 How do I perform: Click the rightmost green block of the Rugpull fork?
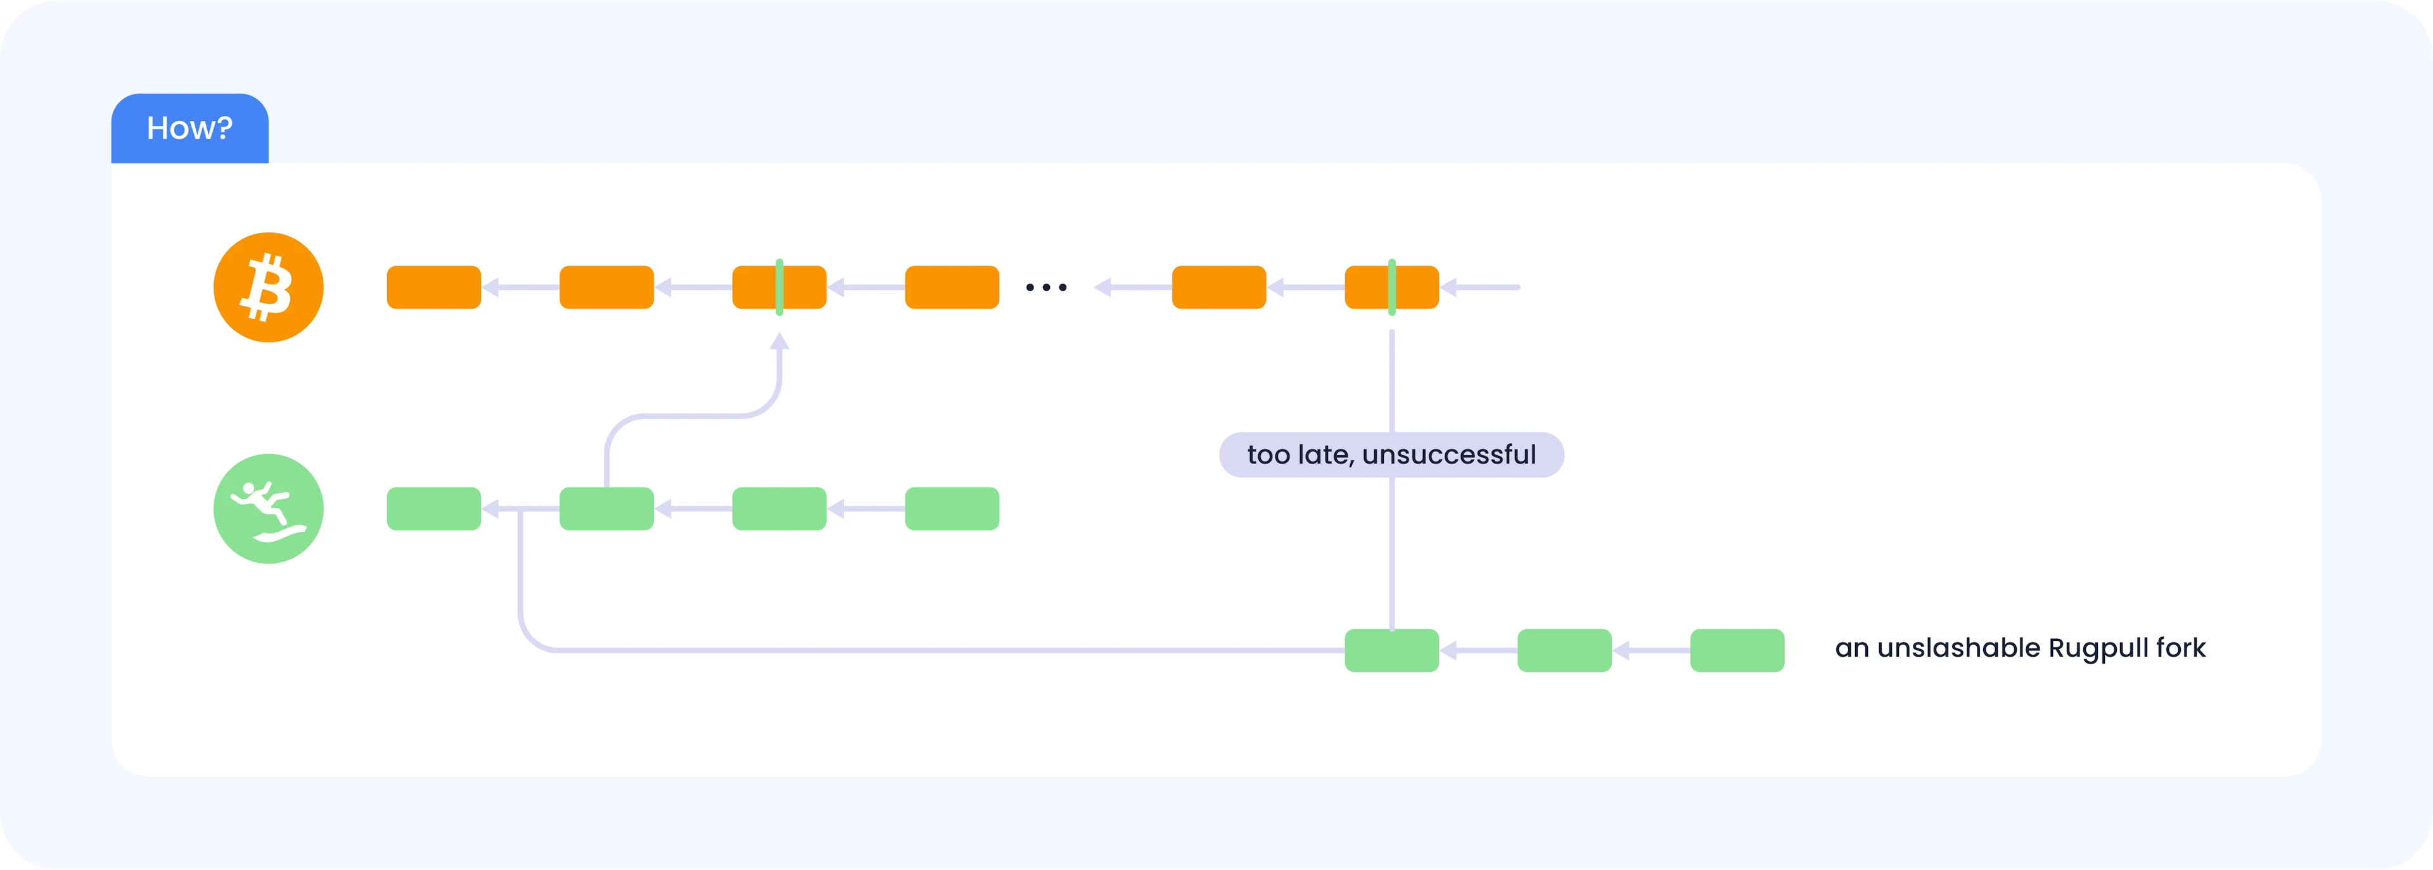click(x=1737, y=650)
